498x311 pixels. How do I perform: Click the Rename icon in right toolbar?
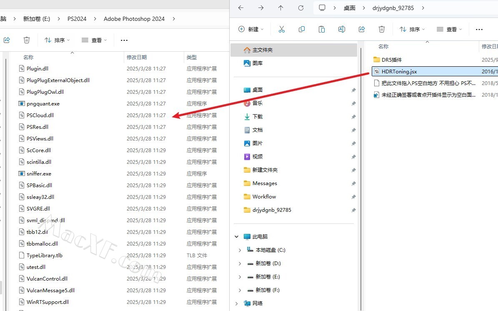[x=342, y=29]
